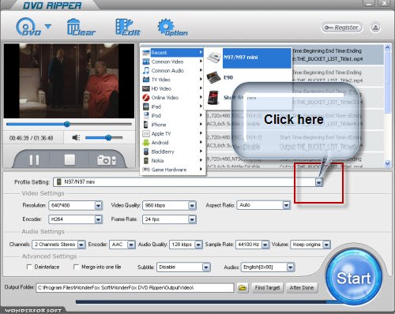Enable the Deinterlace checkbox

click(29, 267)
